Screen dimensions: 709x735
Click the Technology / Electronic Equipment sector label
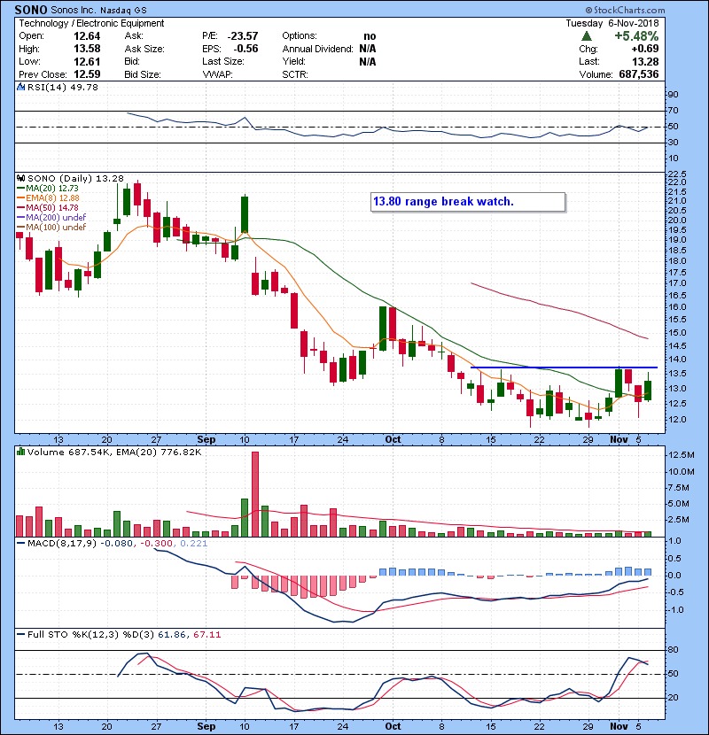[91, 23]
